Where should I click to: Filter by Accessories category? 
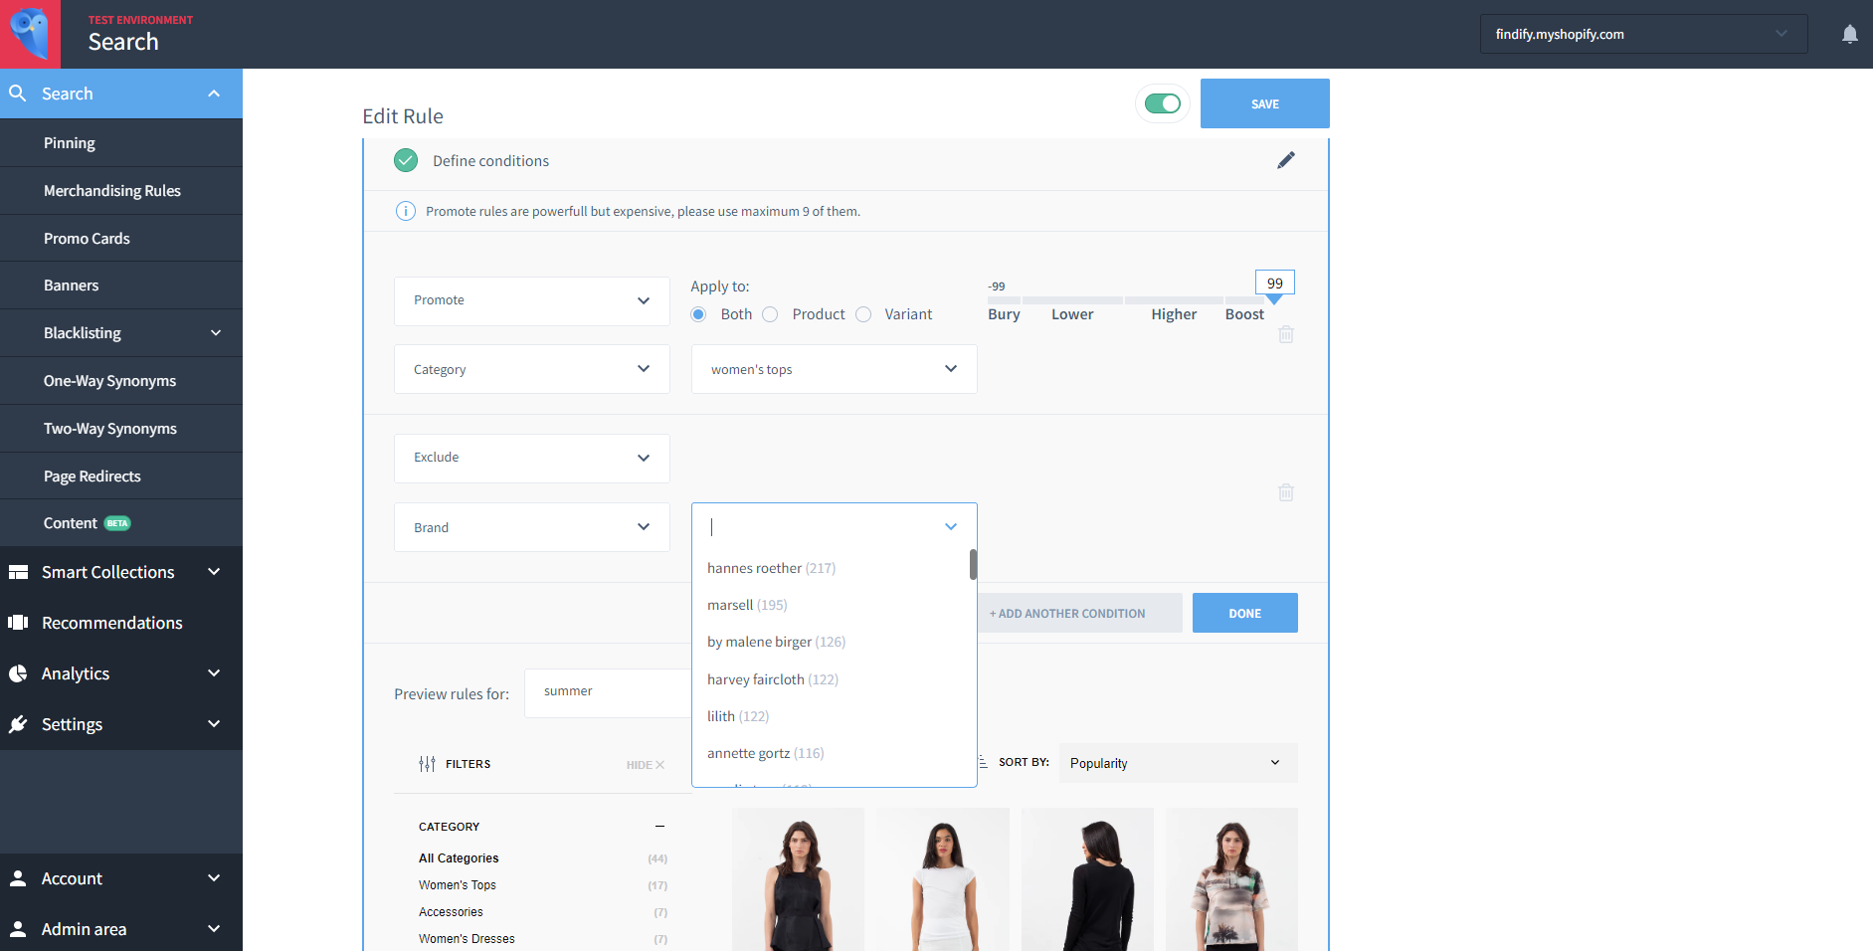coord(451,912)
